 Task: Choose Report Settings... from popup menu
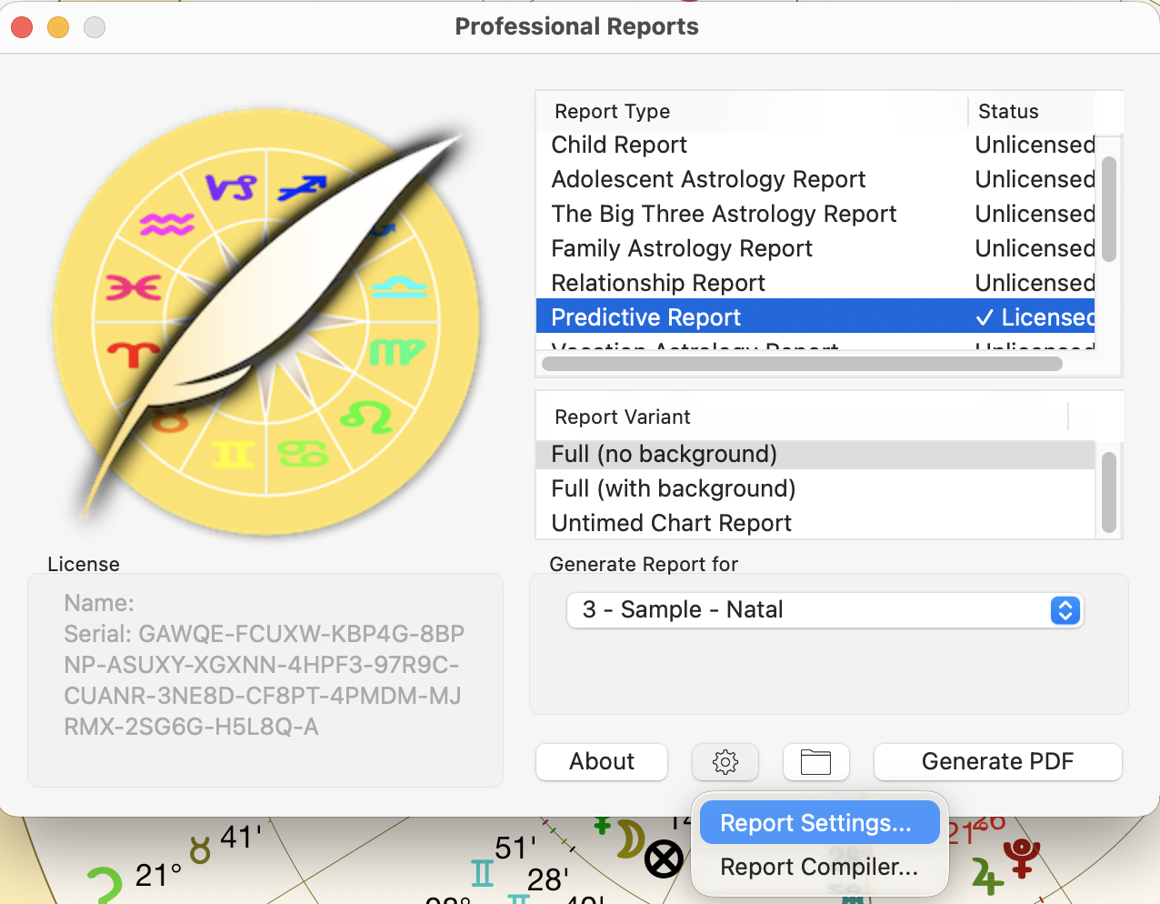[819, 822]
